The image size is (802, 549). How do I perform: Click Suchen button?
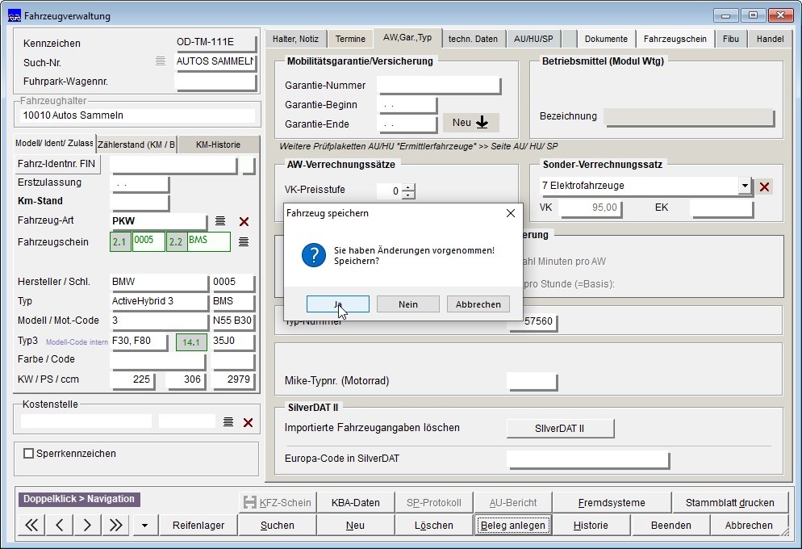point(278,525)
